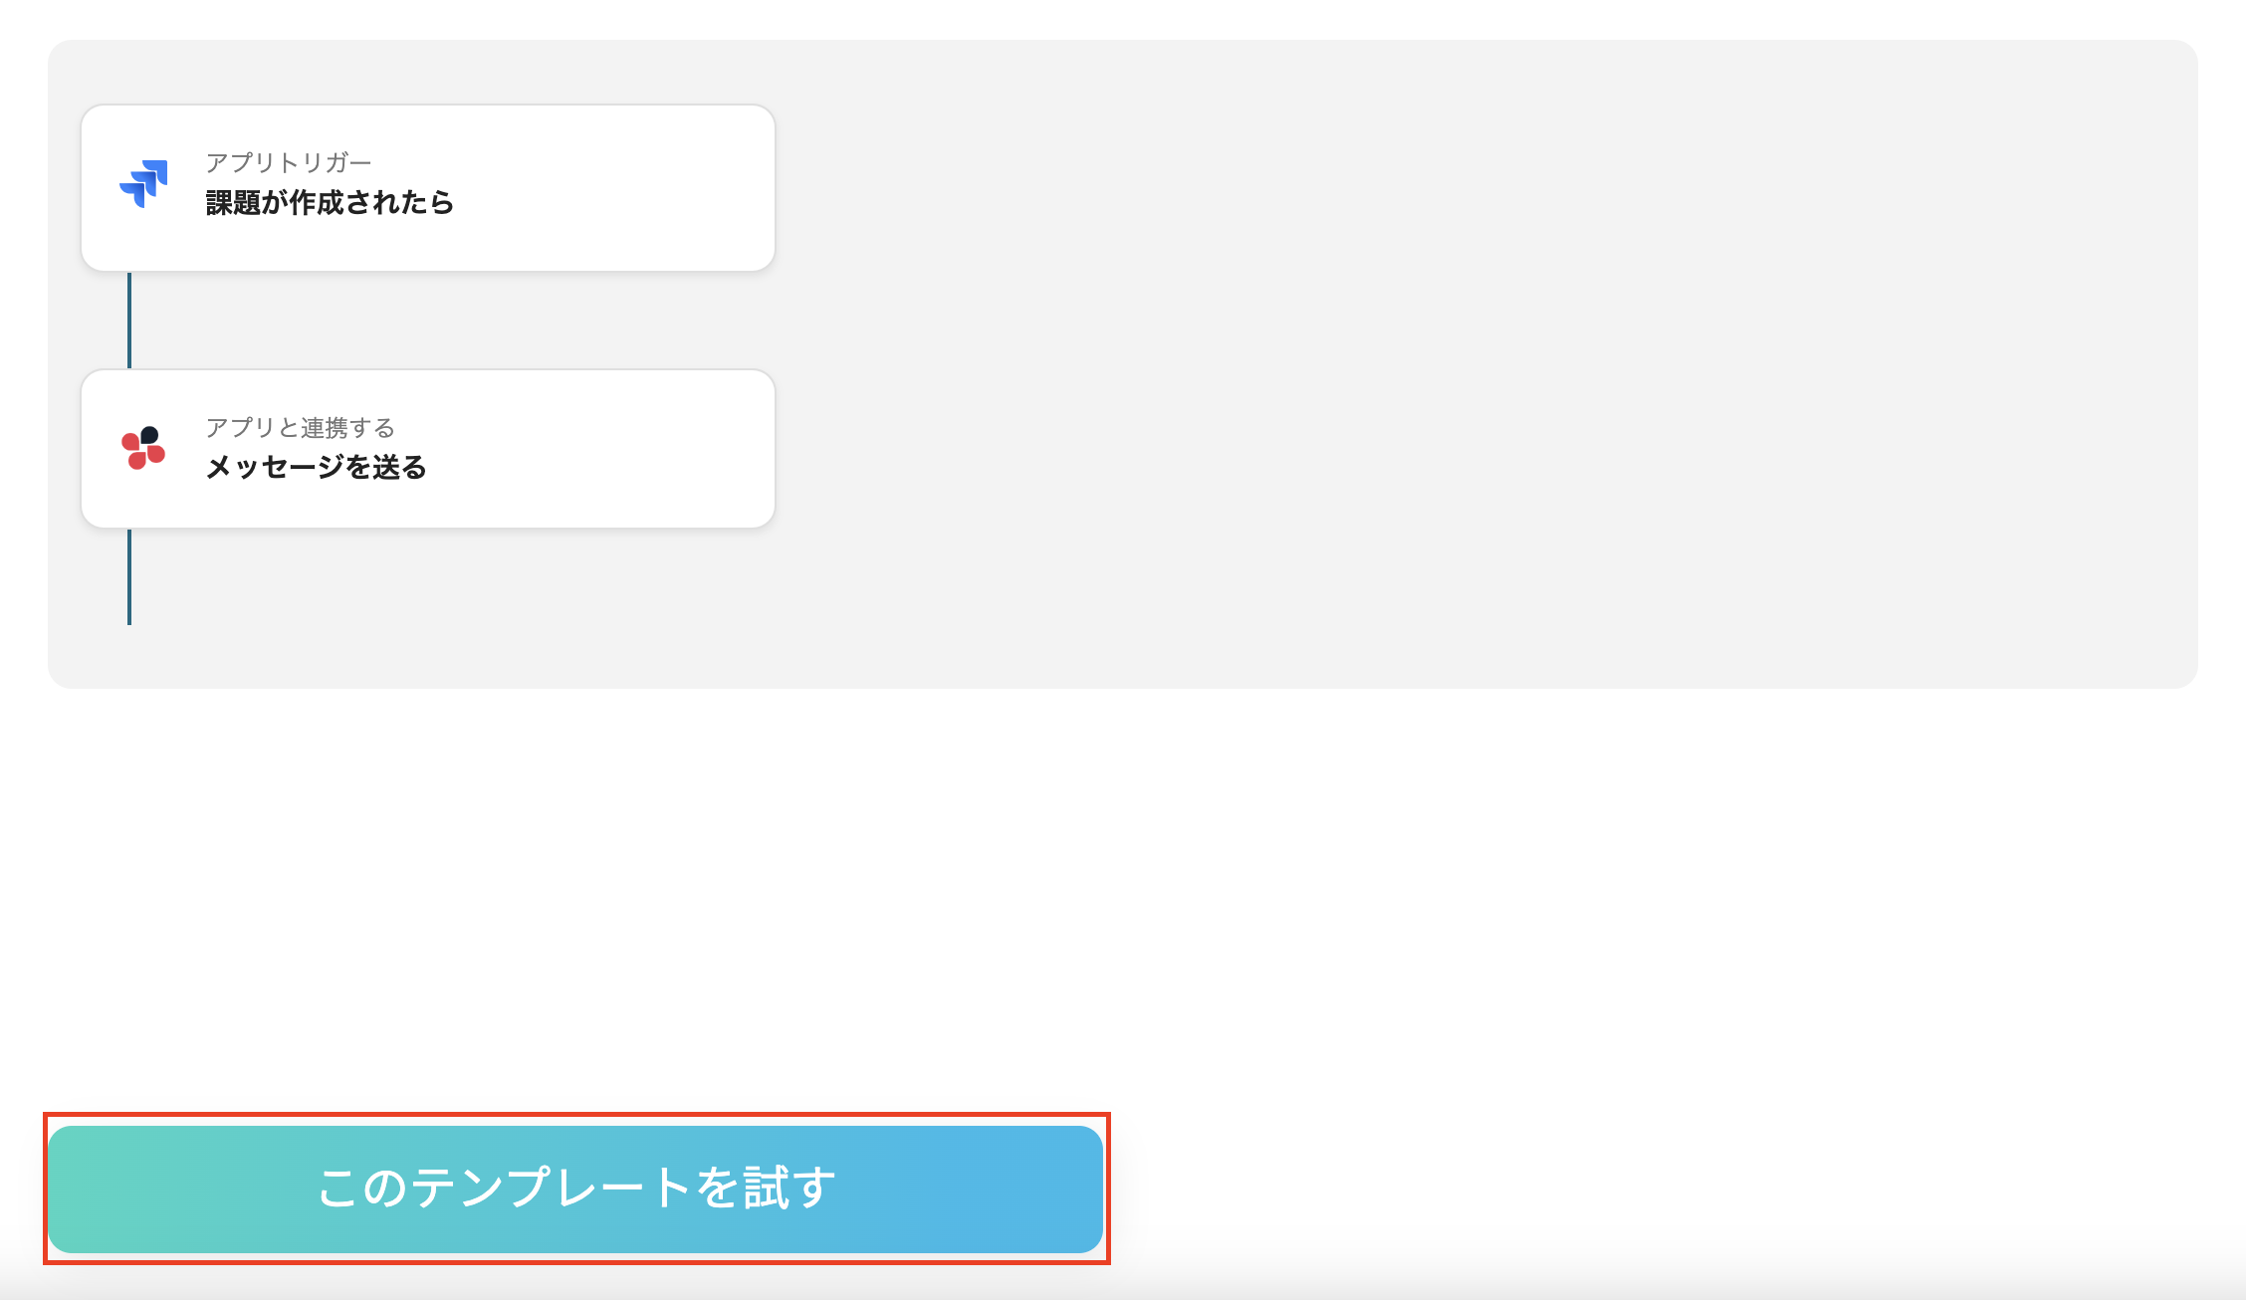
Task: Select the メッセージを送る step title
Action: point(319,467)
